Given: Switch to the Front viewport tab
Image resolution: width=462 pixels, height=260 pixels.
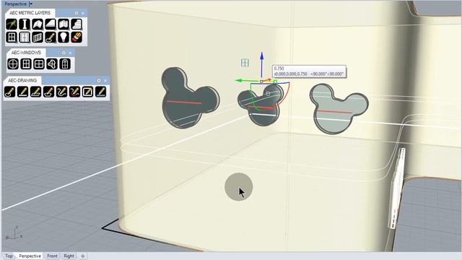Looking at the screenshot, I should (52, 256).
